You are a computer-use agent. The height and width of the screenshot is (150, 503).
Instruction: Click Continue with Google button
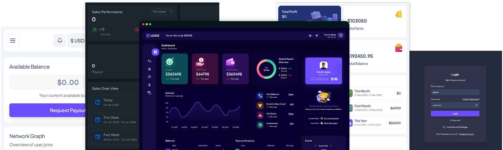[x=455, y=127]
